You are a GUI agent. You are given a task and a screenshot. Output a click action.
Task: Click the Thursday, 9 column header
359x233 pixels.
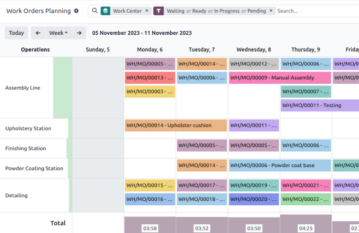tap(306, 49)
